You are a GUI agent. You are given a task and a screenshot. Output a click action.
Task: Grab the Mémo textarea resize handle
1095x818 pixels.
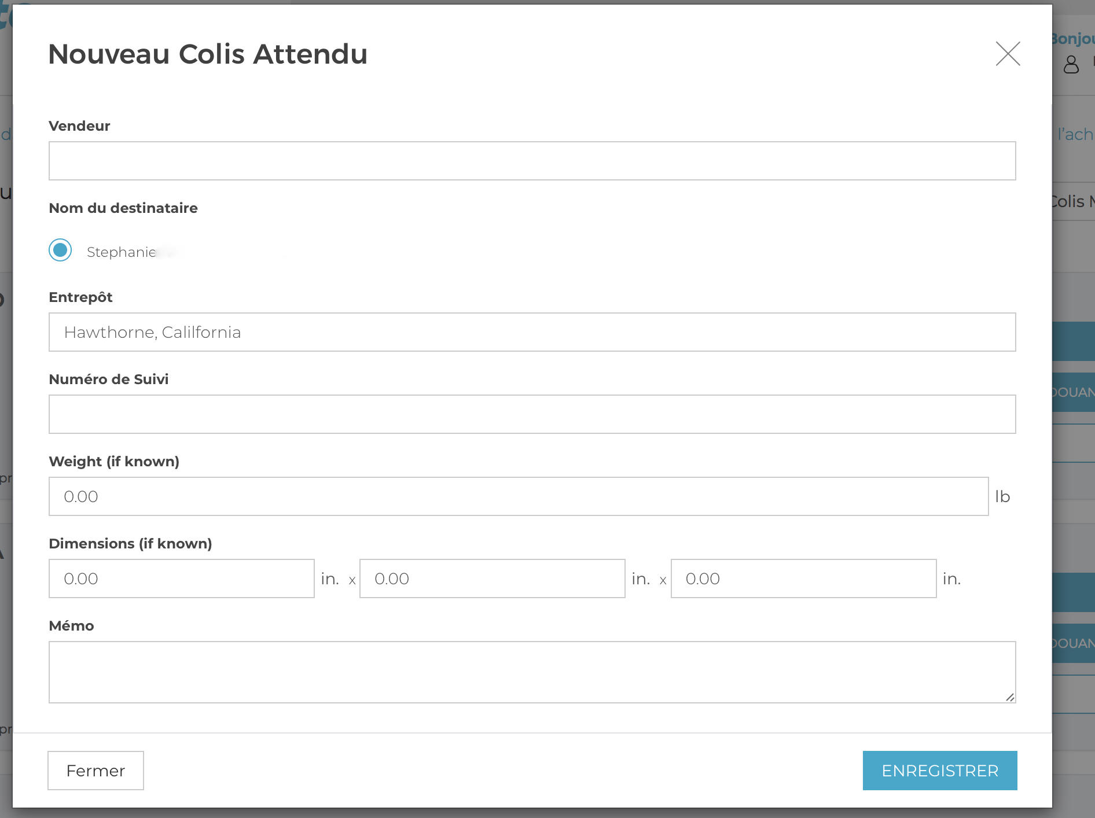(x=1010, y=697)
